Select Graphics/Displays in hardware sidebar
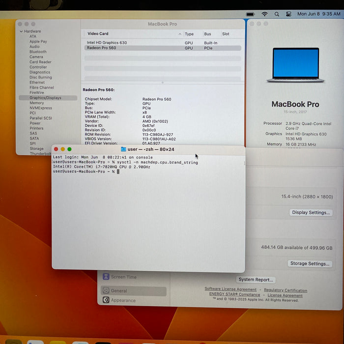Screen dimensions: 344x344 (48, 98)
